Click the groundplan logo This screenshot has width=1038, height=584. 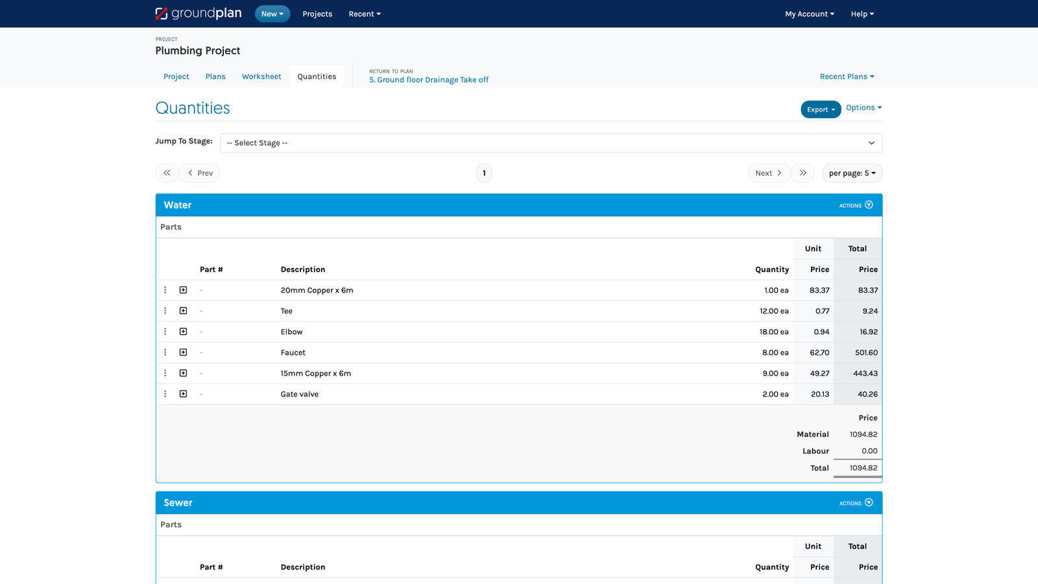coord(199,13)
